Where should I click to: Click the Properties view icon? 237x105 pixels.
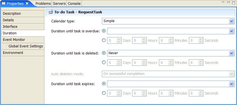pos(3,3)
